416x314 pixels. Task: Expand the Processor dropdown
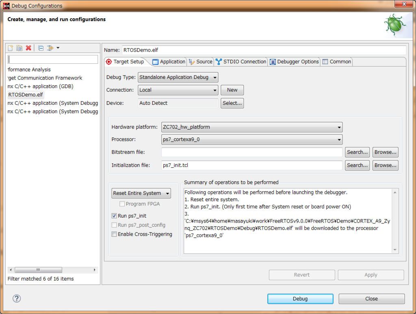pyautogui.click(x=252, y=139)
